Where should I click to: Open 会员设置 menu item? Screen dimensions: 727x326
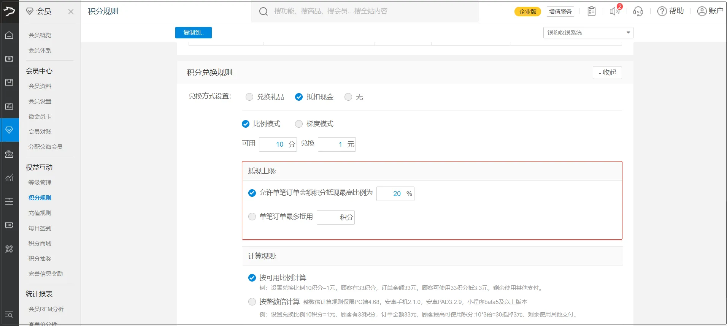tap(40, 101)
